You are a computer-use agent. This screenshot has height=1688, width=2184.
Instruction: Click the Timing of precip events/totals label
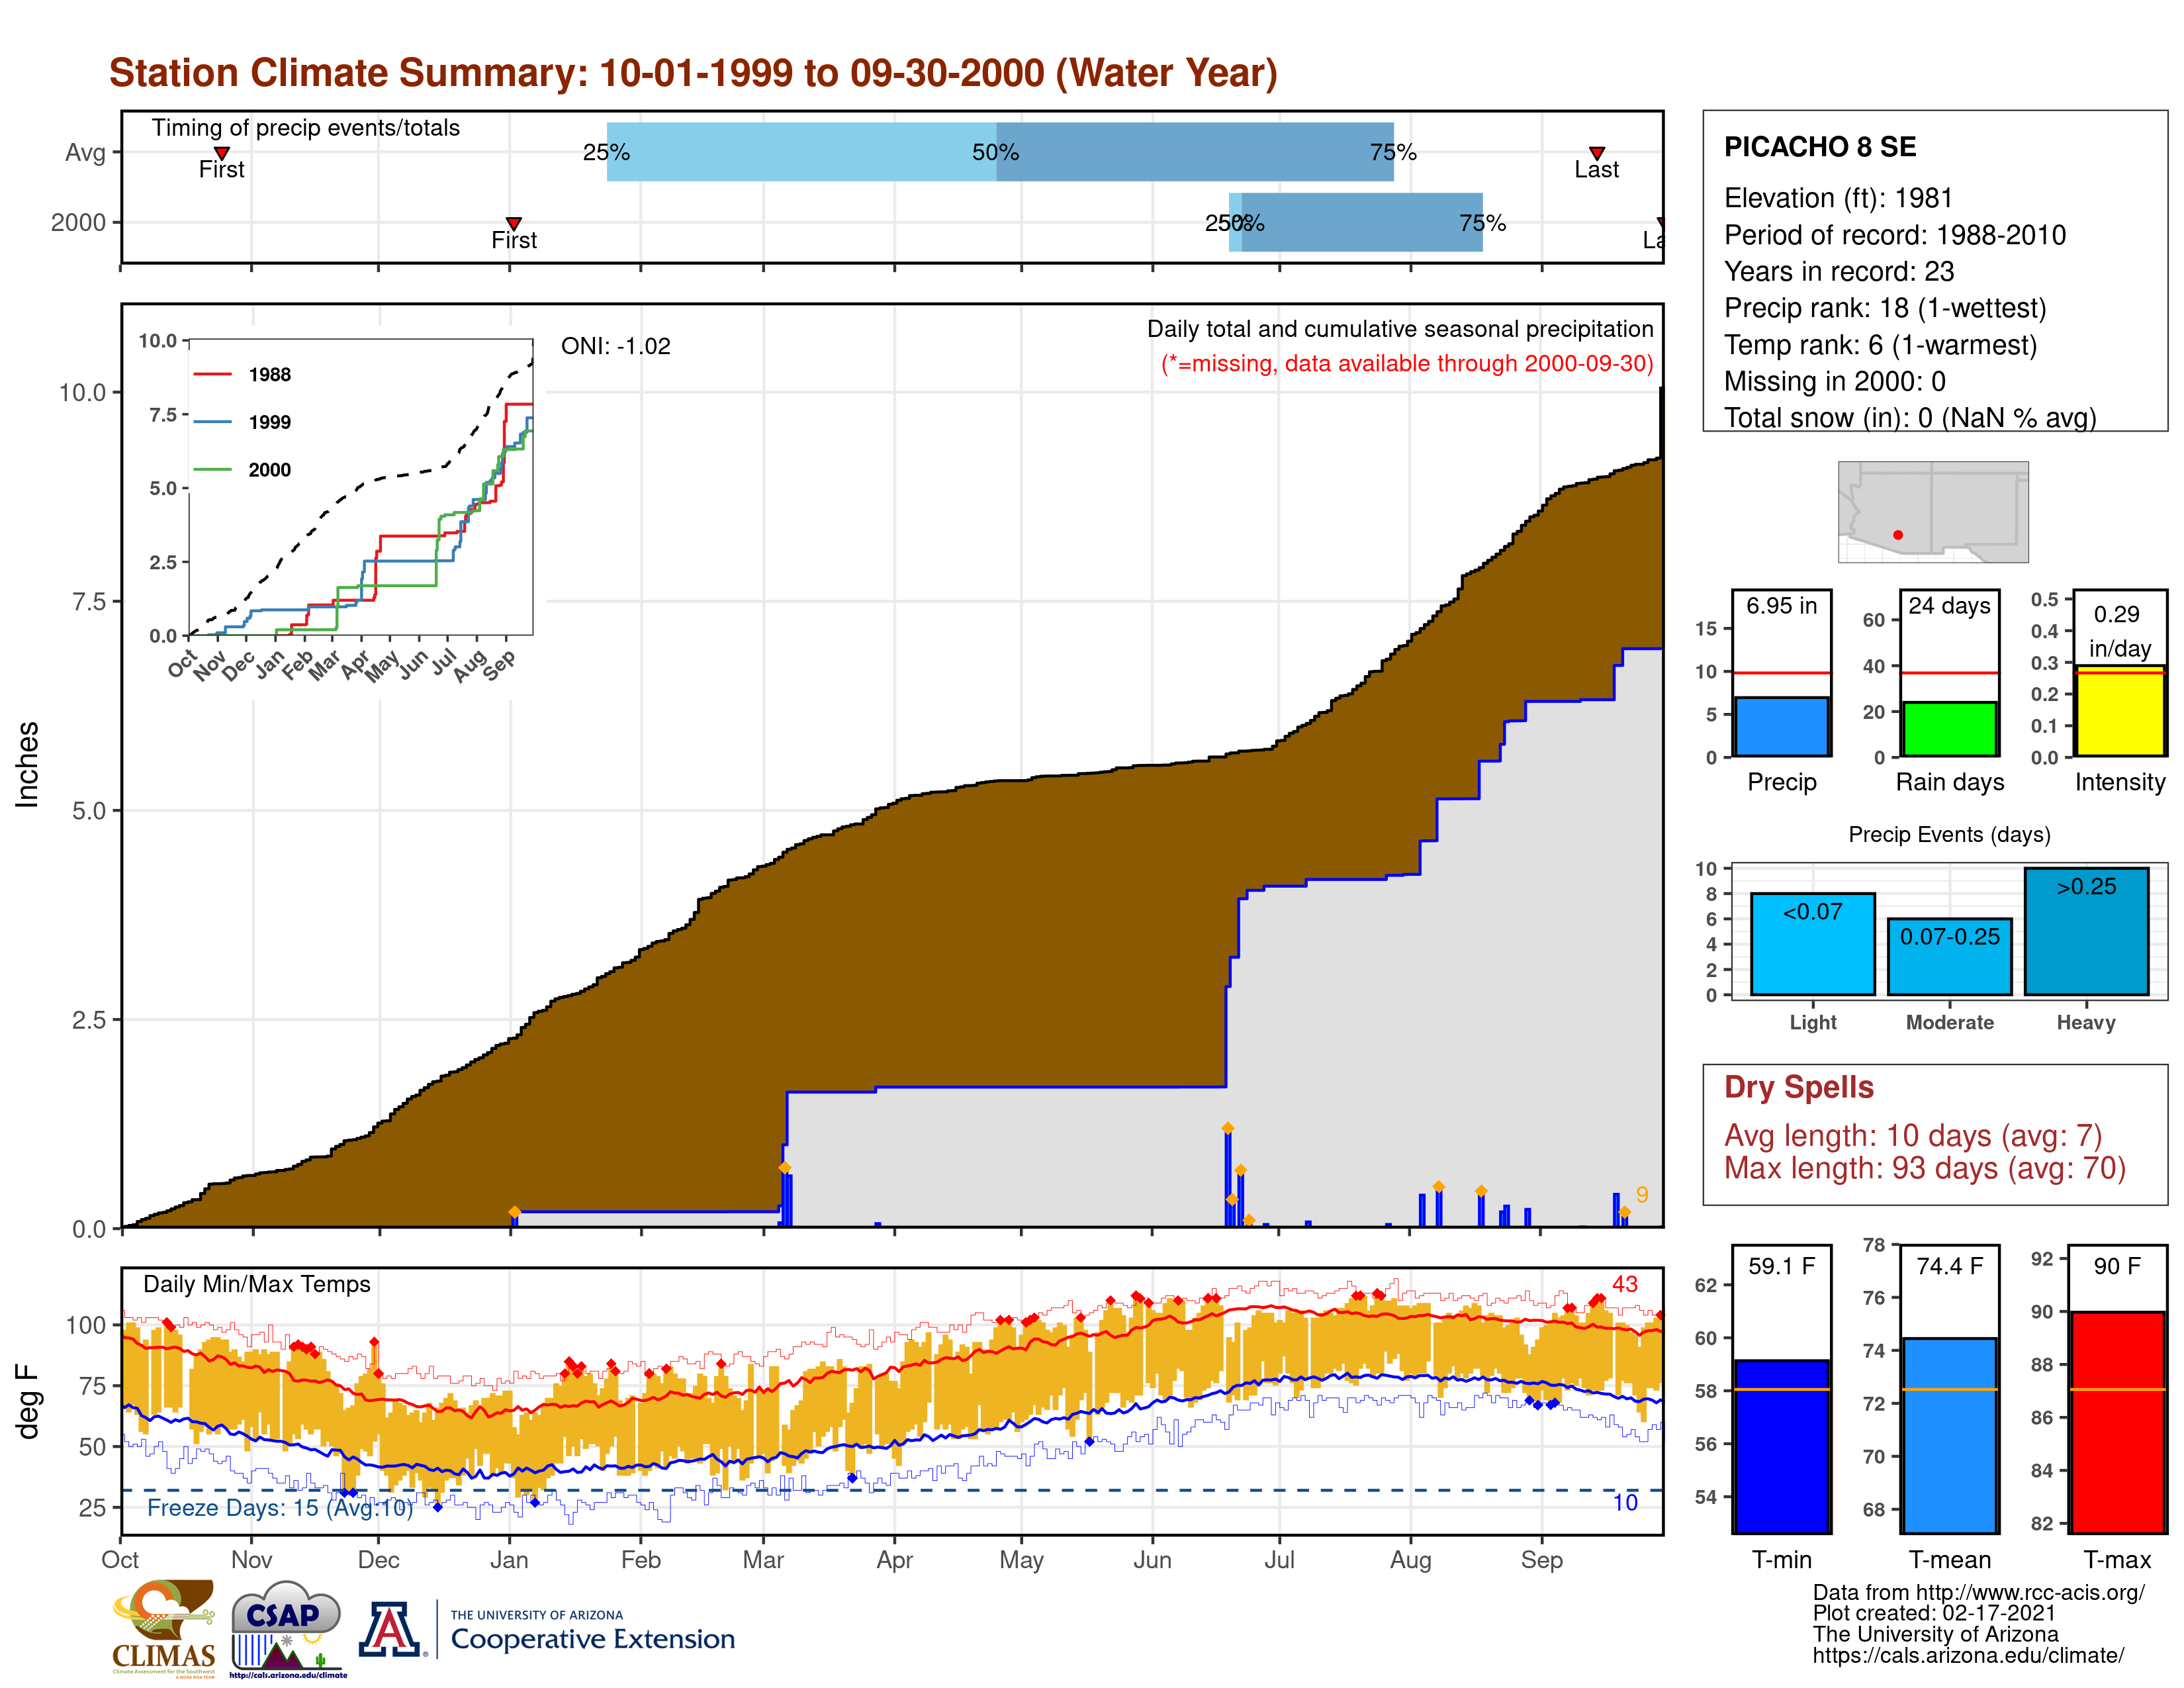coord(305,128)
